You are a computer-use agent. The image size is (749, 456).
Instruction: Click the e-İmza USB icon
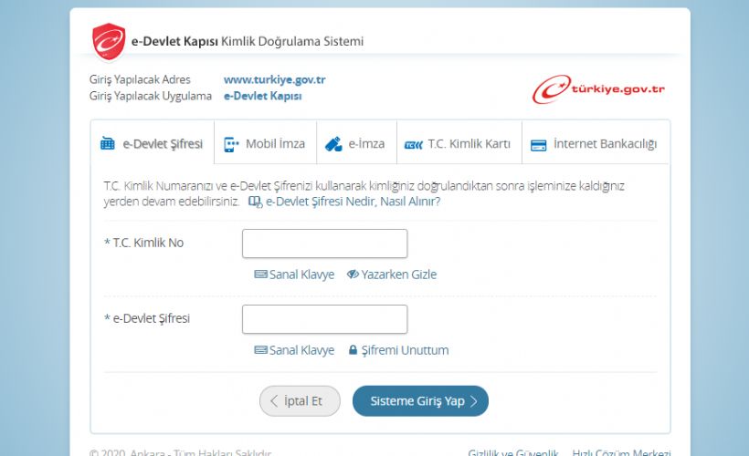tap(333, 144)
